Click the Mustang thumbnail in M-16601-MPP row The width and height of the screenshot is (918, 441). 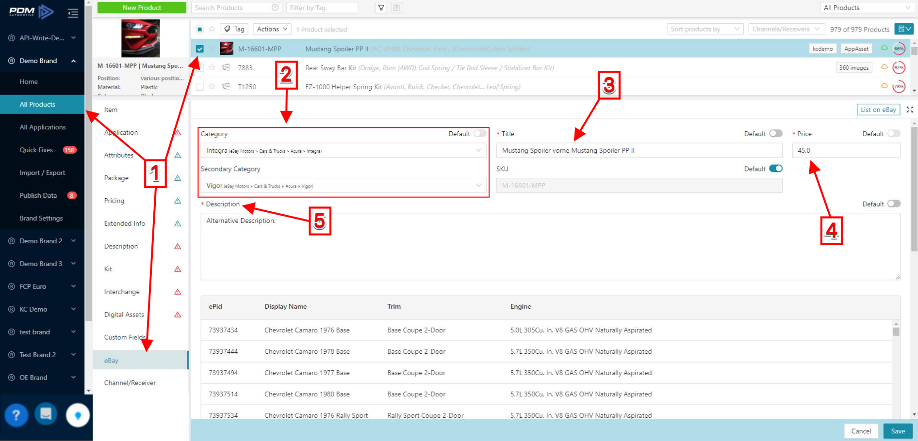point(227,48)
